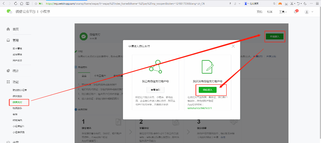Viewport: 321px width, 143px height.
Task: Click the grid icon beside 功能
Action: (8, 82)
